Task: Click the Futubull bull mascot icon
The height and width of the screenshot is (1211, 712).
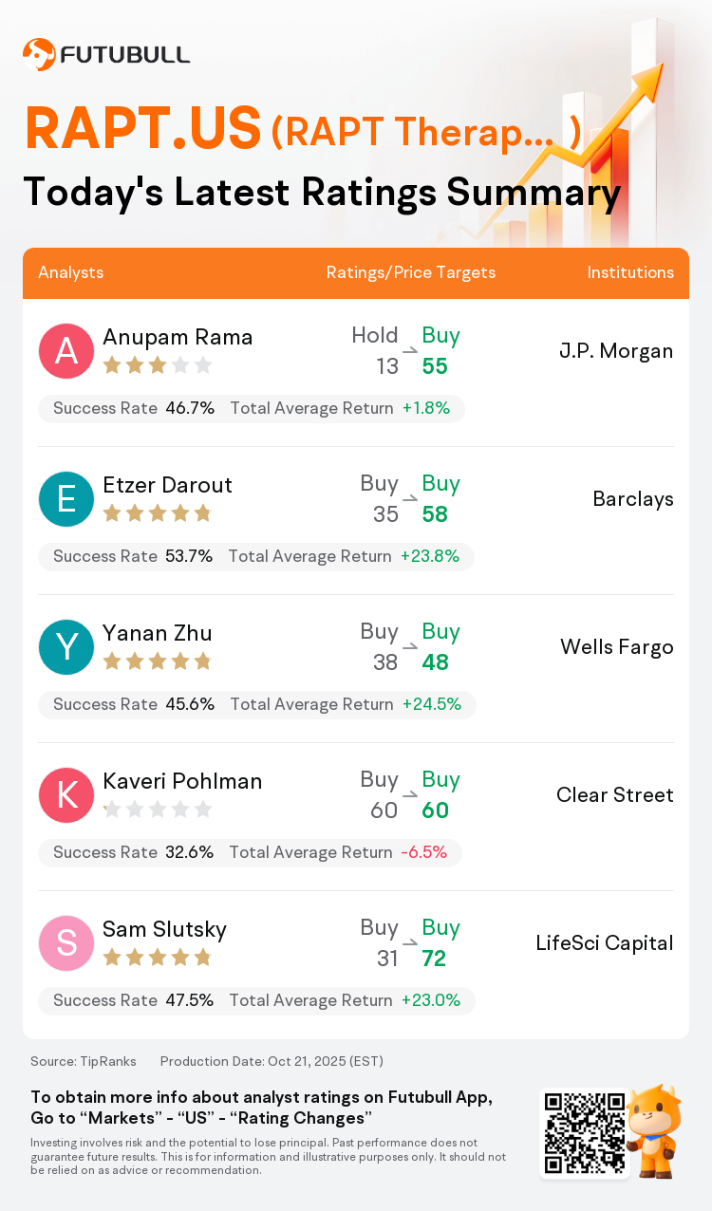Action: click(x=656, y=1131)
